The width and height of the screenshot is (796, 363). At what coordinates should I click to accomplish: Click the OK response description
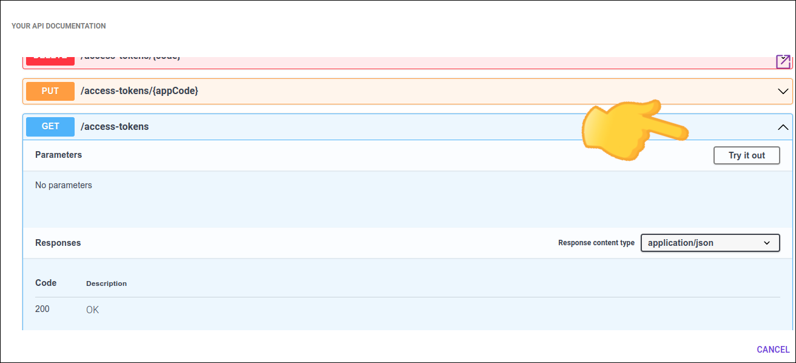pyautogui.click(x=92, y=310)
